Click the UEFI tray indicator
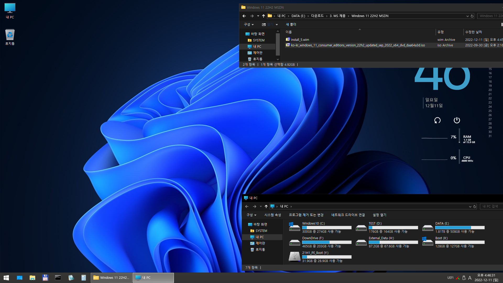503x283 pixels. click(x=450, y=278)
